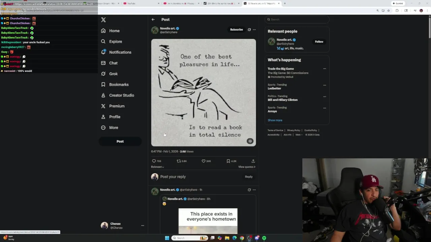Screen dimensions: 431x242
Task: Open the image ALT description badge
Action: click(250, 141)
